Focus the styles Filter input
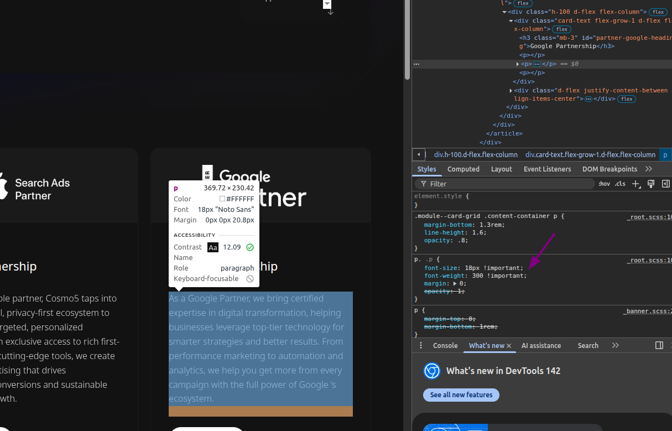 (x=504, y=184)
